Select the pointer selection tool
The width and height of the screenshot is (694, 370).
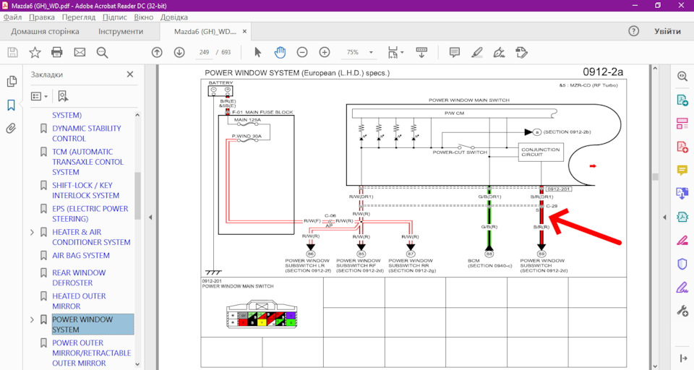257,52
